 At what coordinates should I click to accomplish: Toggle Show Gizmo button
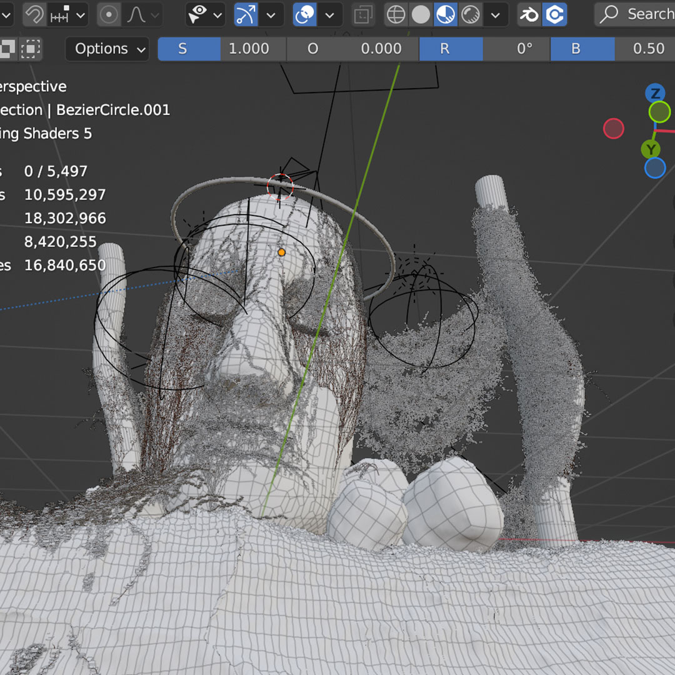[246, 14]
